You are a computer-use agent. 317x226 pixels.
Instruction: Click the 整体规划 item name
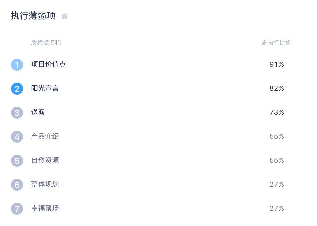45,184
